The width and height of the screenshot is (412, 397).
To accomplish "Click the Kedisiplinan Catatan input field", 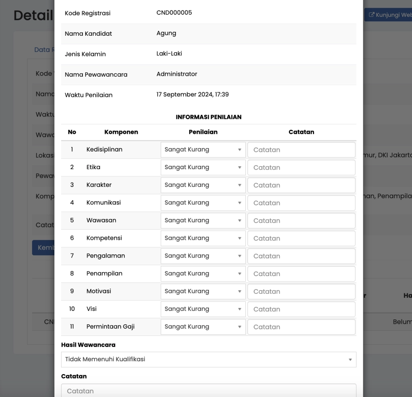I will click(x=301, y=149).
